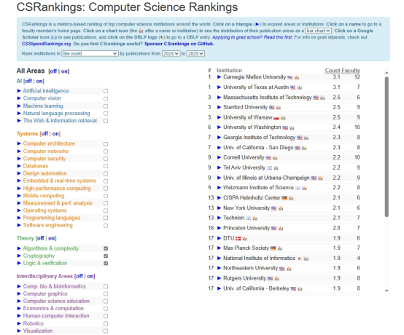Turn all areas off via 'off' link
The image size is (404, 335).
[x=53, y=71]
